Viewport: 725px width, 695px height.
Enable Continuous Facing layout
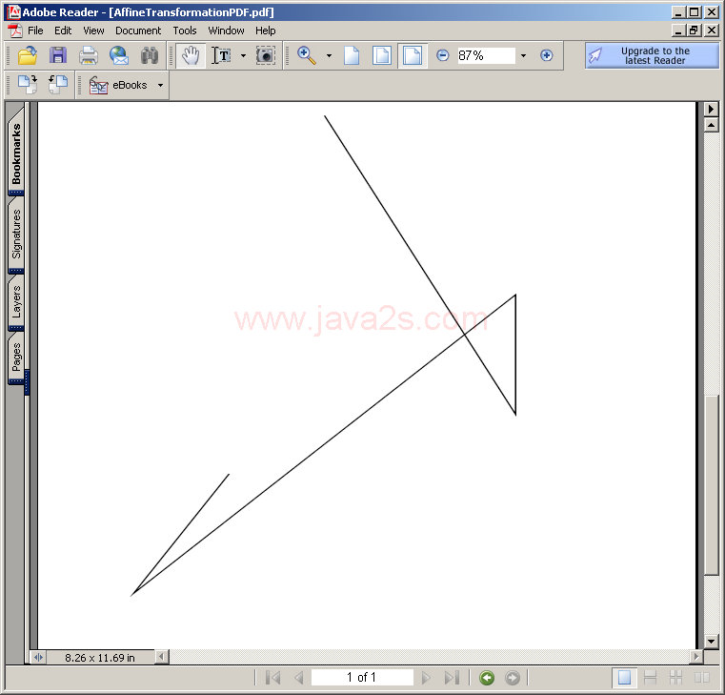[676, 678]
